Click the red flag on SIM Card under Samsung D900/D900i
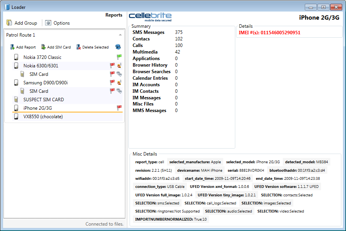This screenshot has height=231, width=346. (113, 91)
